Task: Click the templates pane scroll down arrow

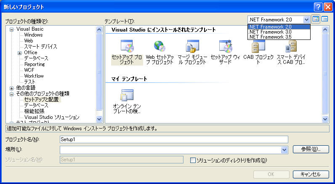Action: [325, 119]
